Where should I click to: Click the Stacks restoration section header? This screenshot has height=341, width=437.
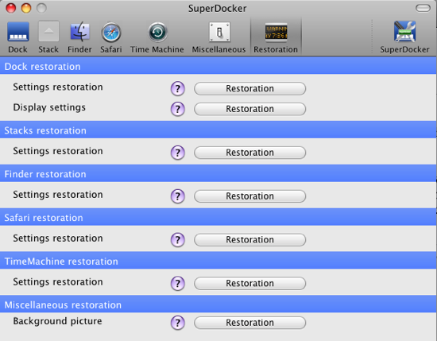(x=218, y=130)
